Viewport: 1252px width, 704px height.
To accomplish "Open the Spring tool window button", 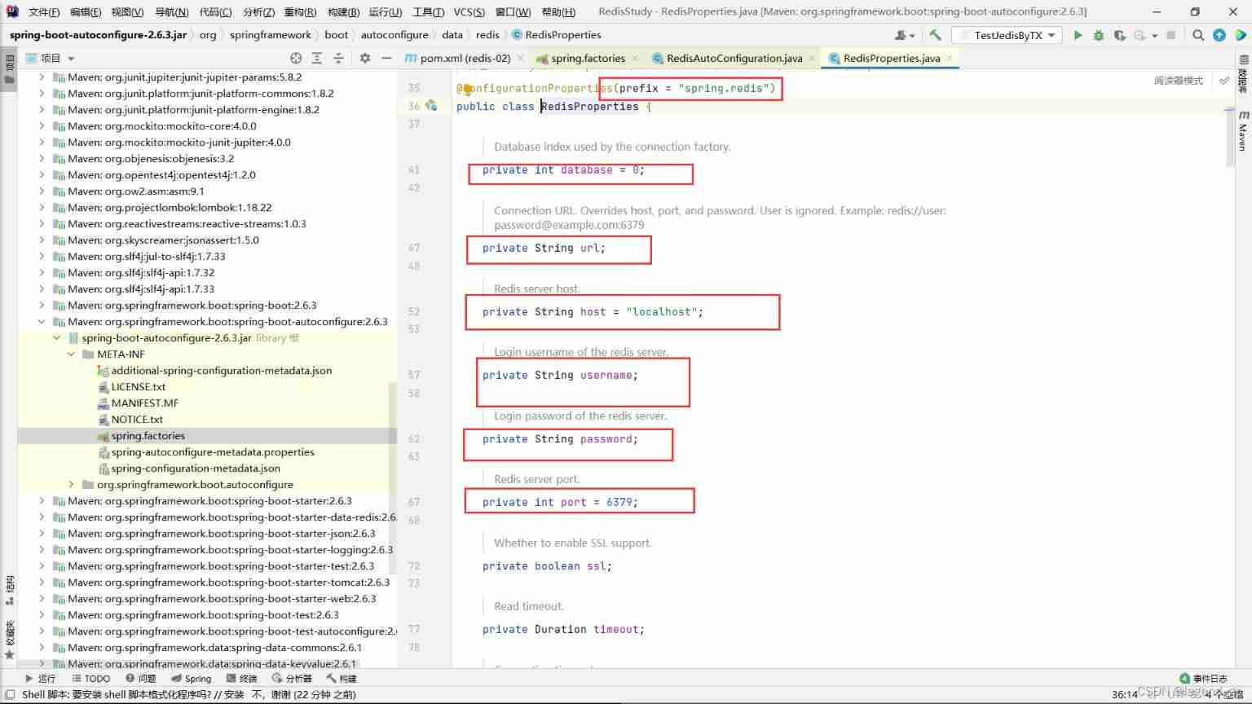I will pyautogui.click(x=192, y=678).
